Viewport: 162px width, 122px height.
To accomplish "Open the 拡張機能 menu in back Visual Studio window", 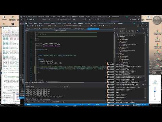I will [75, 17].
